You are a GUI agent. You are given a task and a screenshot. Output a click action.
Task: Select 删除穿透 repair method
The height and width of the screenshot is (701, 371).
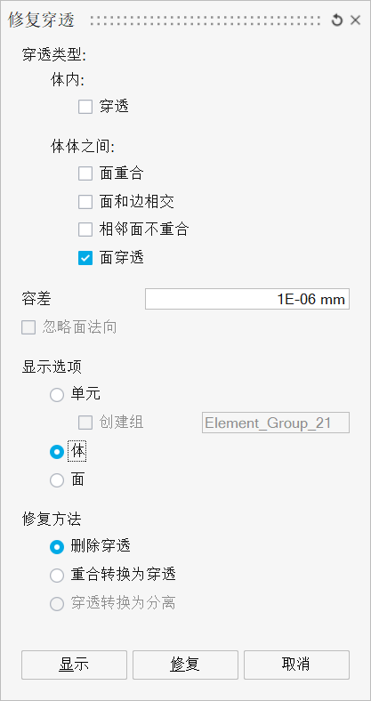point(57,546)
